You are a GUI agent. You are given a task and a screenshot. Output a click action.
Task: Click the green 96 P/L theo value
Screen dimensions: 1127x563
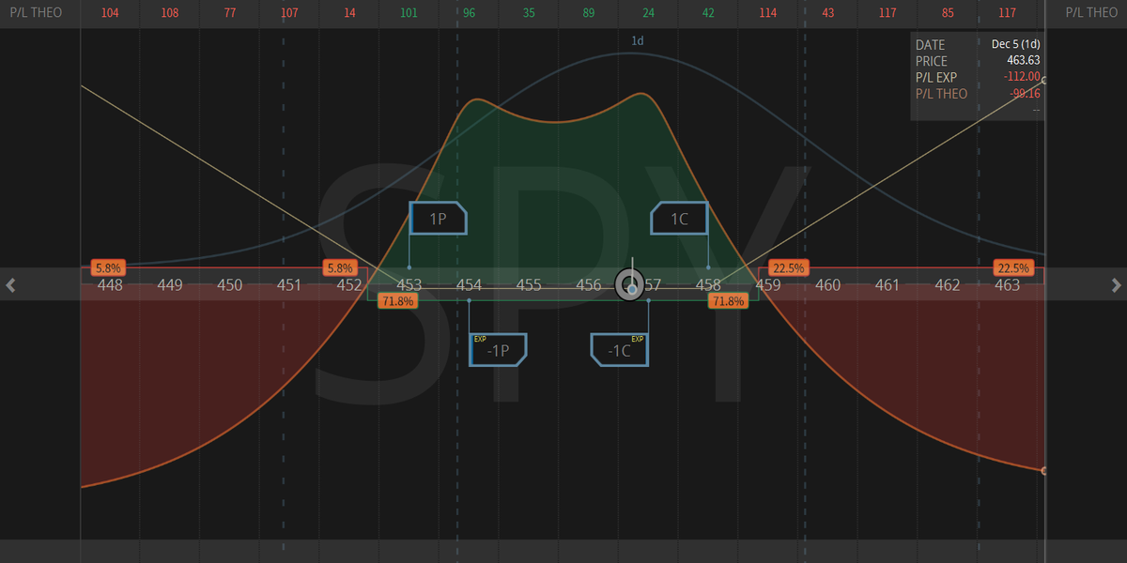[469, 14]
